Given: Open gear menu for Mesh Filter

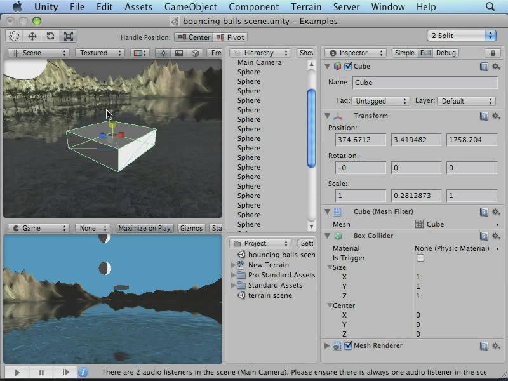Looking at the screenshot, I should 496,212.
